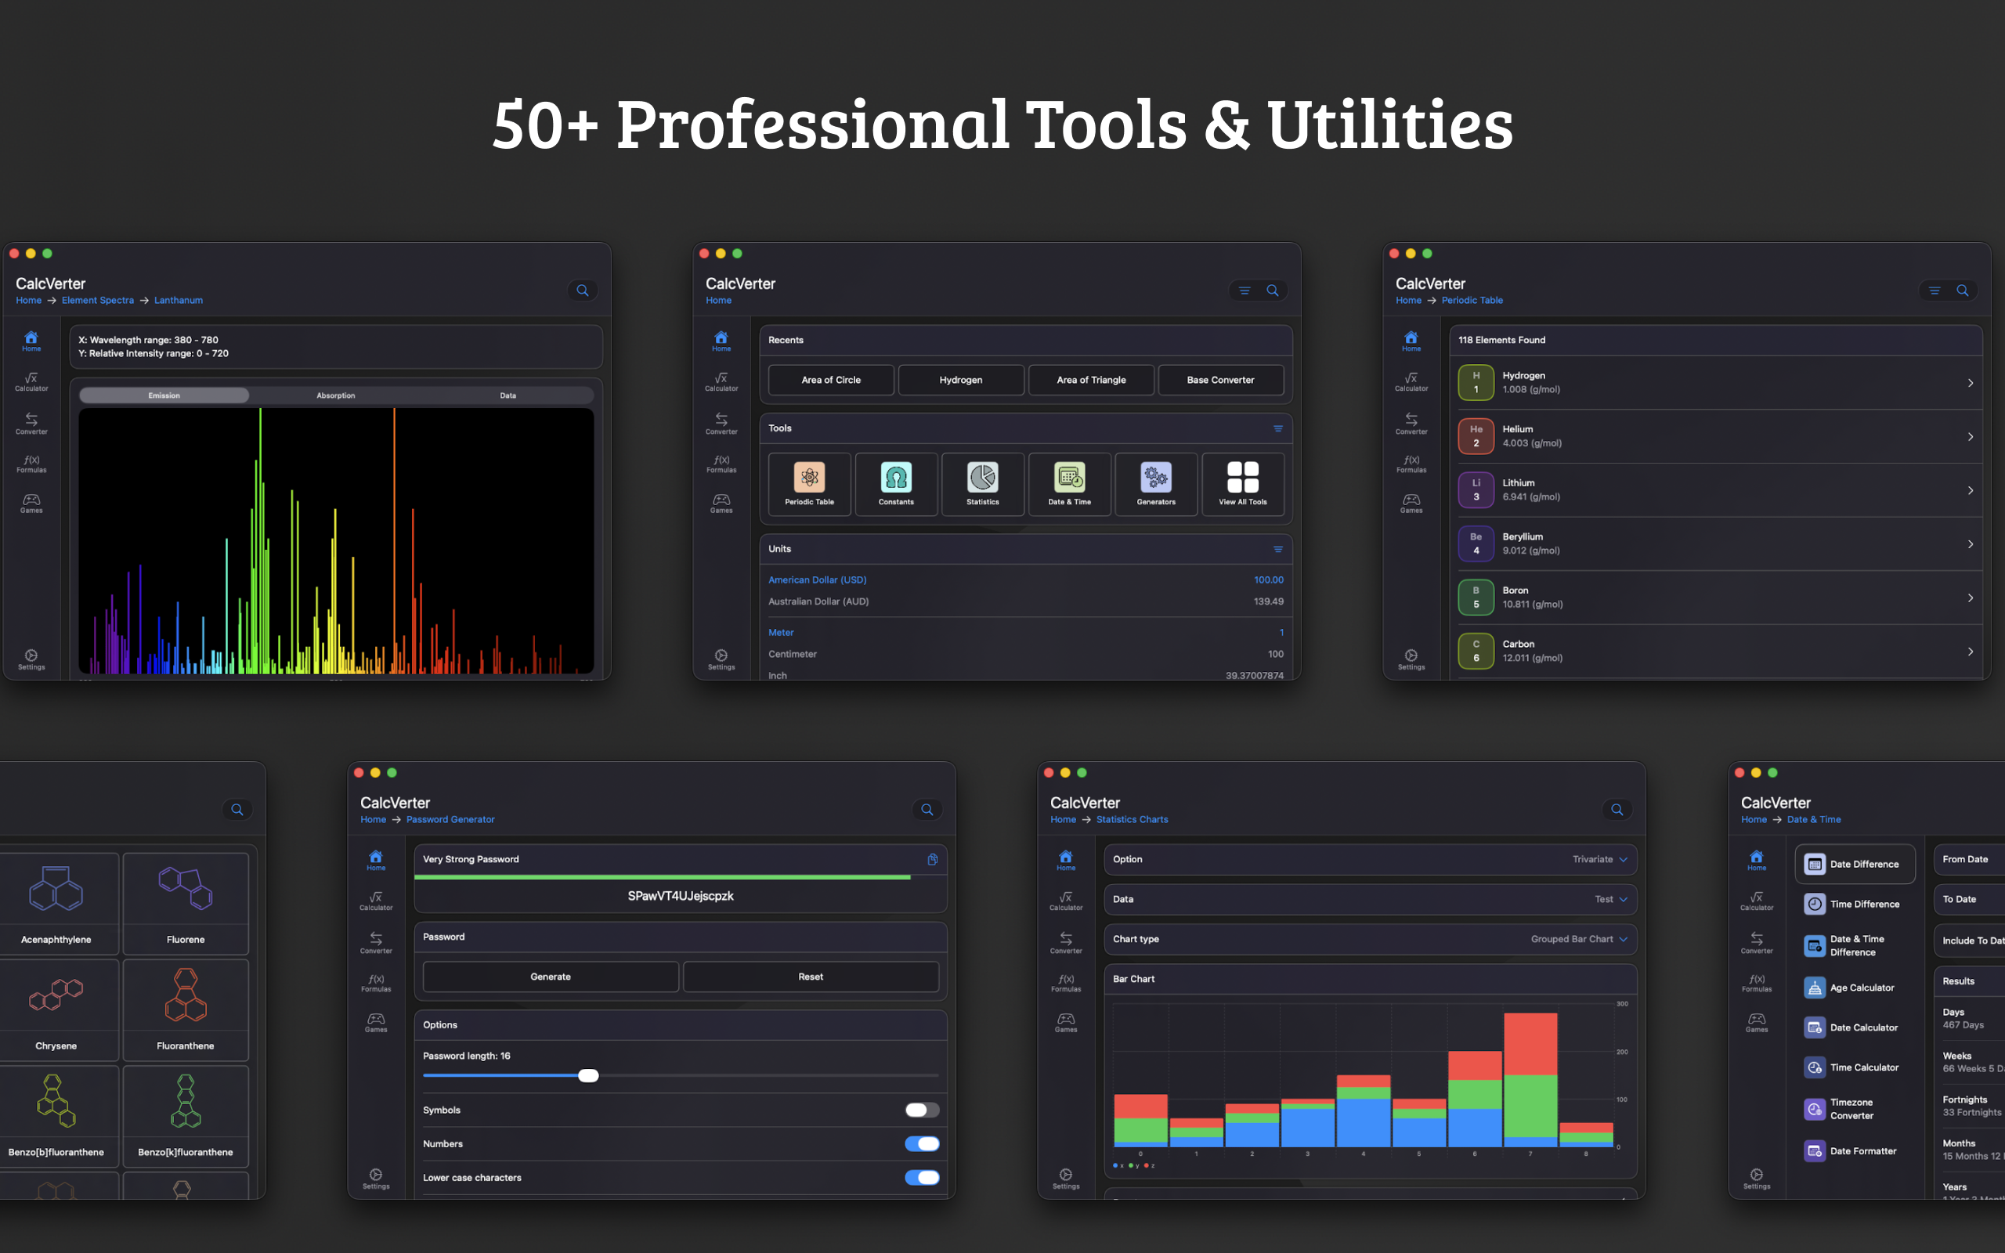This screenshot has width=2005, height=1253.
Task: Open the Fluoranthene molecule card
Action: (186, 1010)
